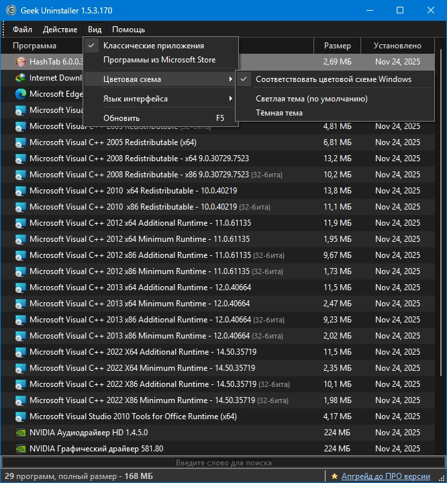Click the Internet Download Manager icon
This screenshot has height=483, width=447.
(x=20, y=78)
